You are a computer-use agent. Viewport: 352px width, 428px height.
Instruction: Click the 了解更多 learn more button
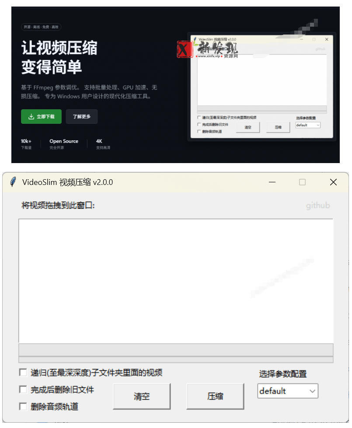82,117
